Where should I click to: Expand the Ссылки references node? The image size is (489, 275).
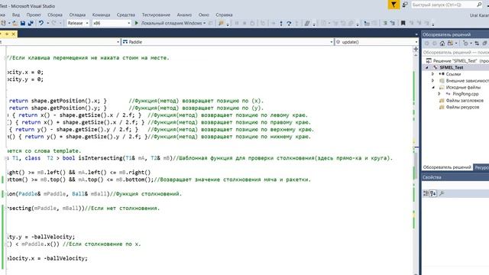coord(433,74)
